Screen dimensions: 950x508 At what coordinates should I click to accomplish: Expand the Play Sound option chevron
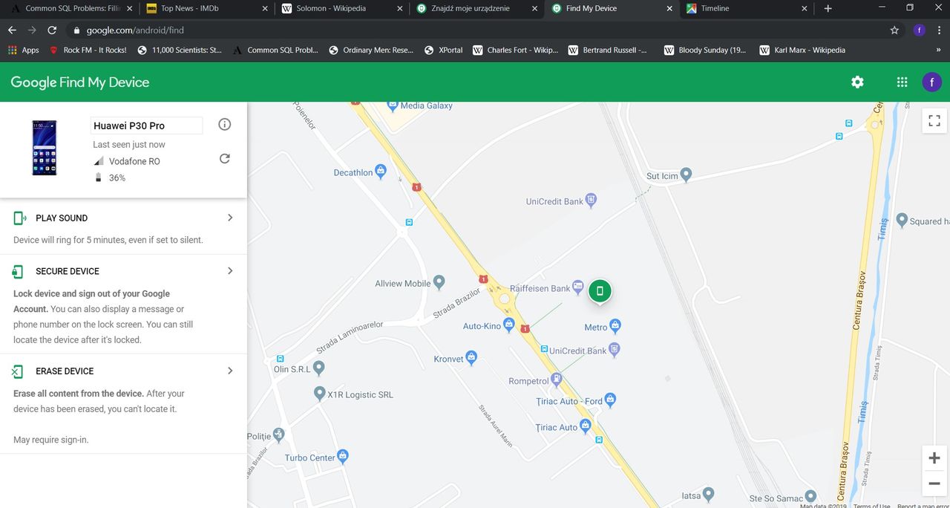[230, 218]
